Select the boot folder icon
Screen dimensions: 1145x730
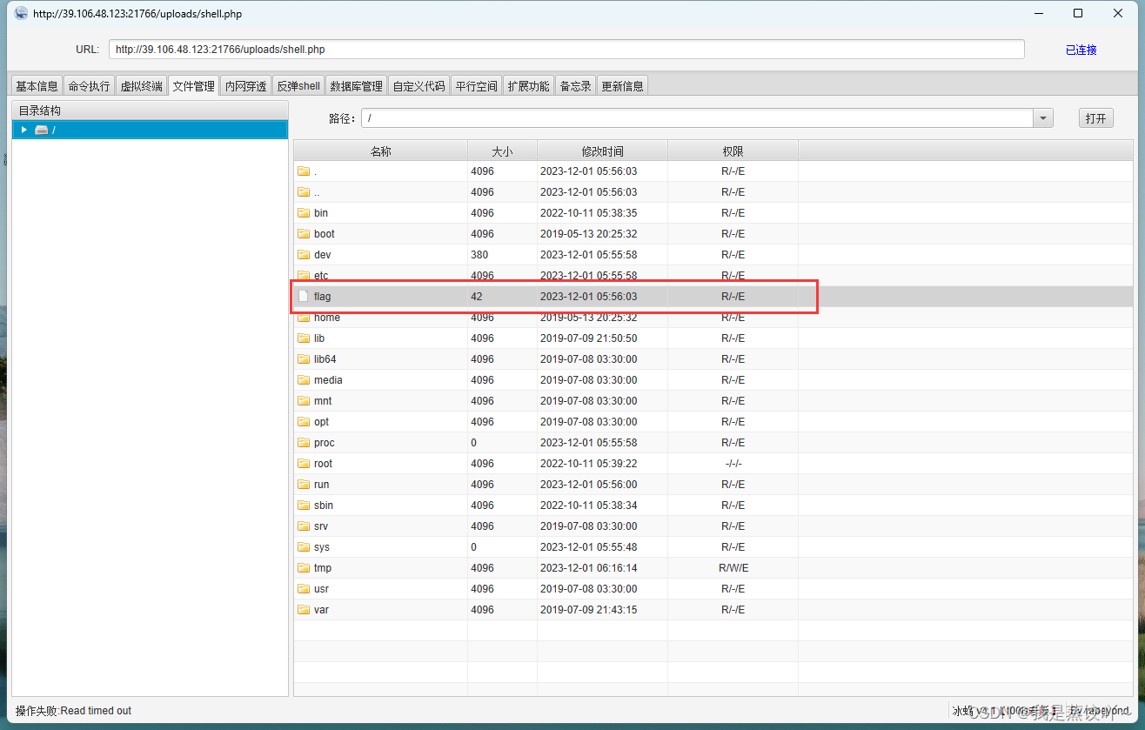[304, 234]
